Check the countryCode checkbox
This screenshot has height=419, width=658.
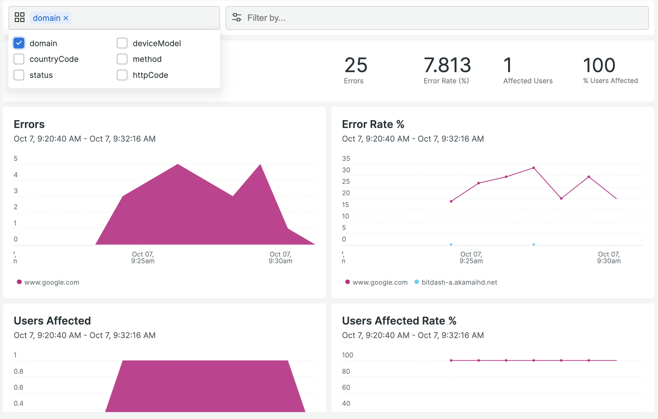click(19, 59)
